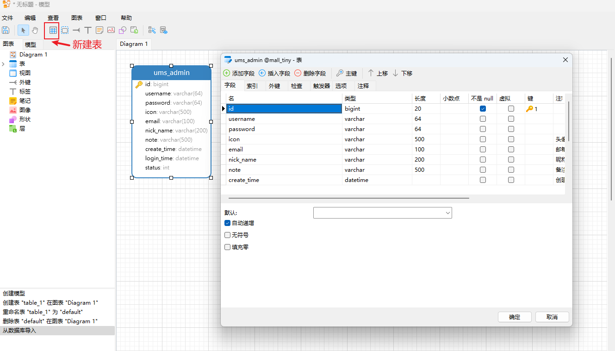
Task: Enable the 无符号 checkbox
Action: point(227,235)
